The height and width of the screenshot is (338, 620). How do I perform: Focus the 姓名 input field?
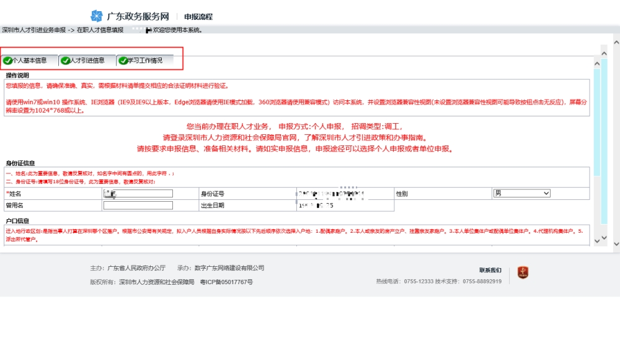[x=138, y=194]
